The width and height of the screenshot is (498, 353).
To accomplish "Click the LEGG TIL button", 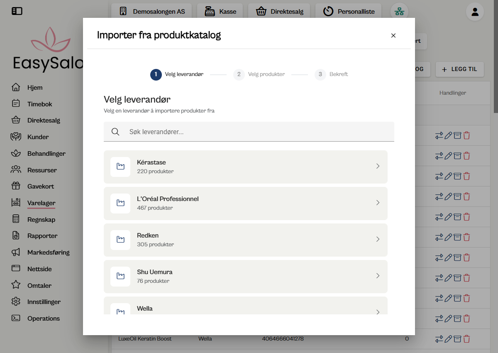I will coord(459,69).
